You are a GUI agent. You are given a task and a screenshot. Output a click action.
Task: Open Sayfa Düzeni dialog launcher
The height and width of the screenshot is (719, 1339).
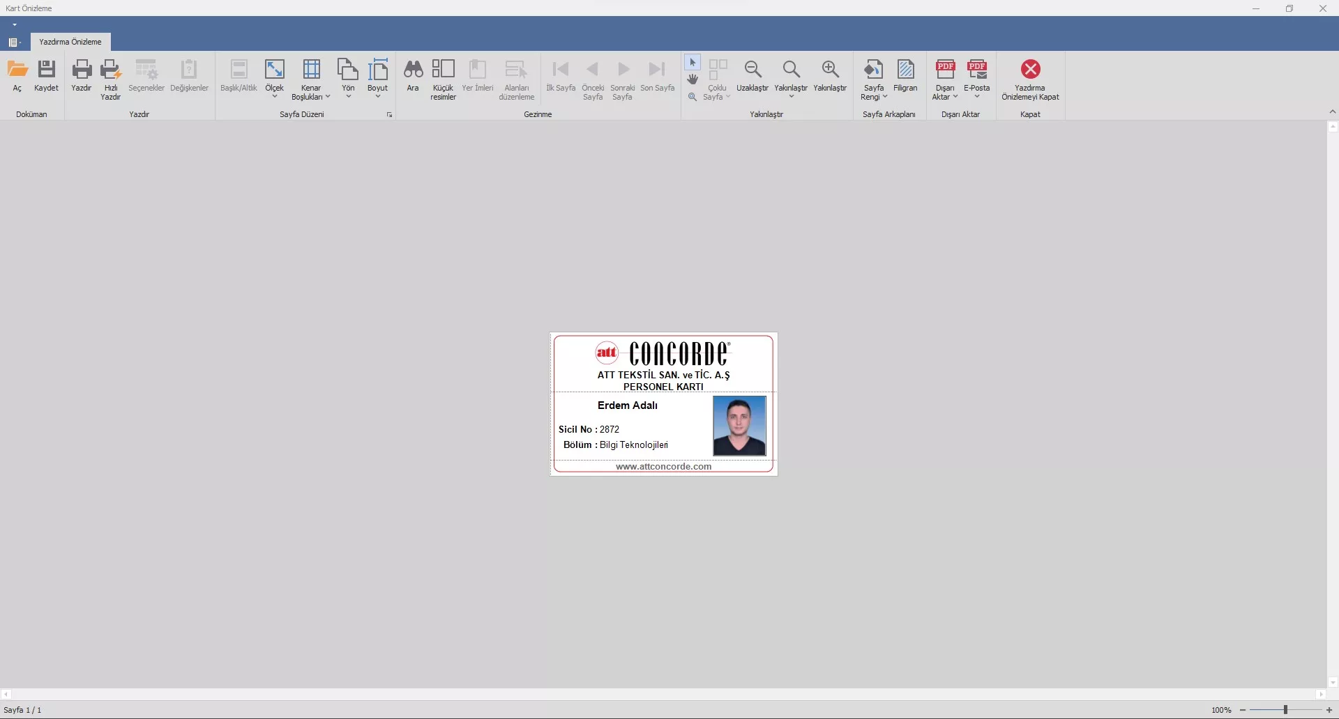pos(389,115)
